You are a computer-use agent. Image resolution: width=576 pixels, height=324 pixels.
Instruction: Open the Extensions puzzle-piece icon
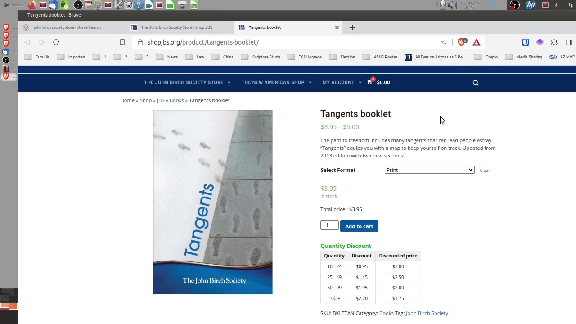pyautogui.click(x=554, y=42)
